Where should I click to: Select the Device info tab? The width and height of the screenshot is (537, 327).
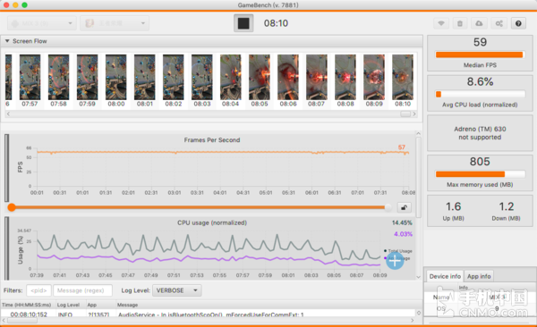pyautogui.click(x=445, y=276)
